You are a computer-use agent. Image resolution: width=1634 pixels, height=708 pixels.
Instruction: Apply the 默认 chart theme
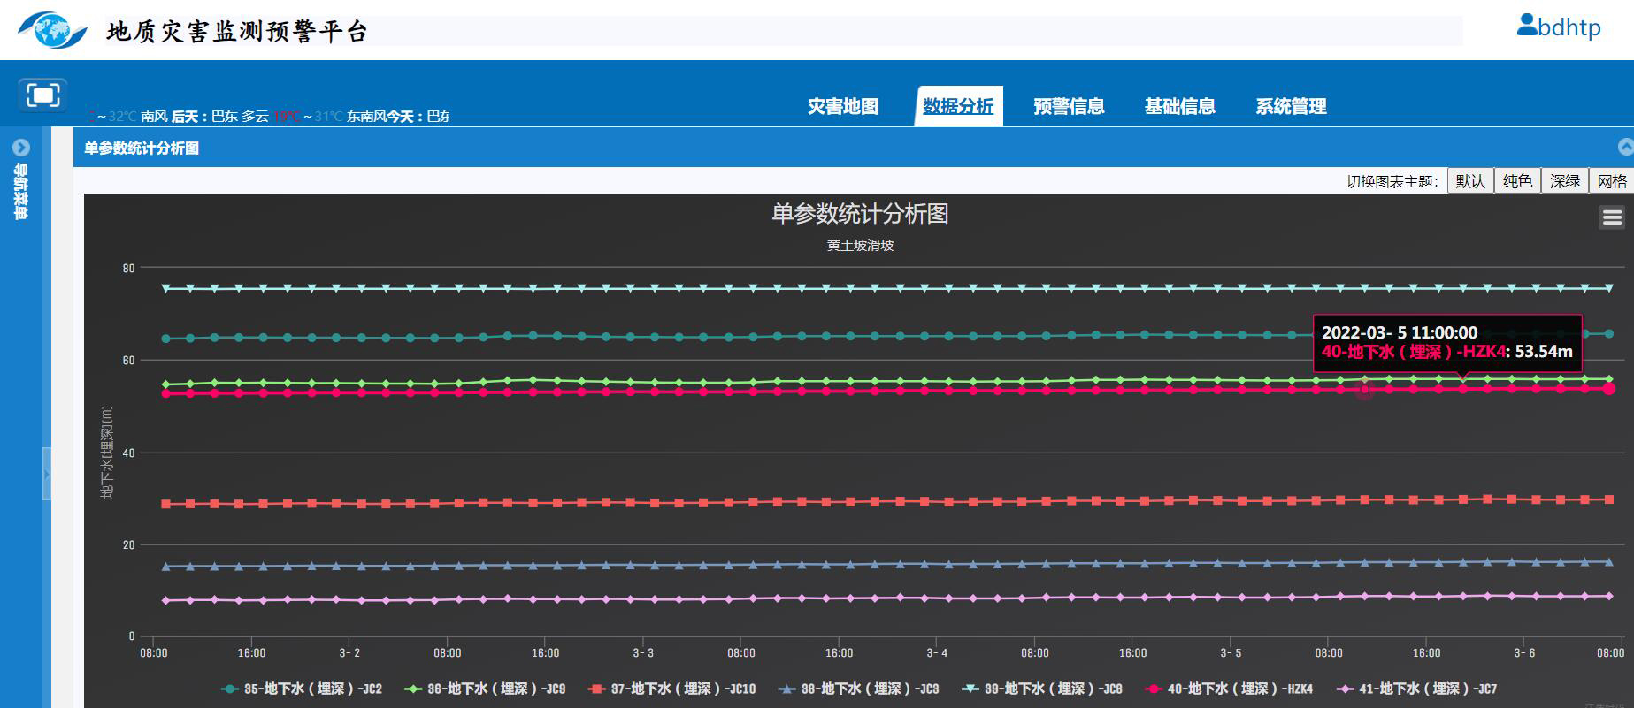1470,181
